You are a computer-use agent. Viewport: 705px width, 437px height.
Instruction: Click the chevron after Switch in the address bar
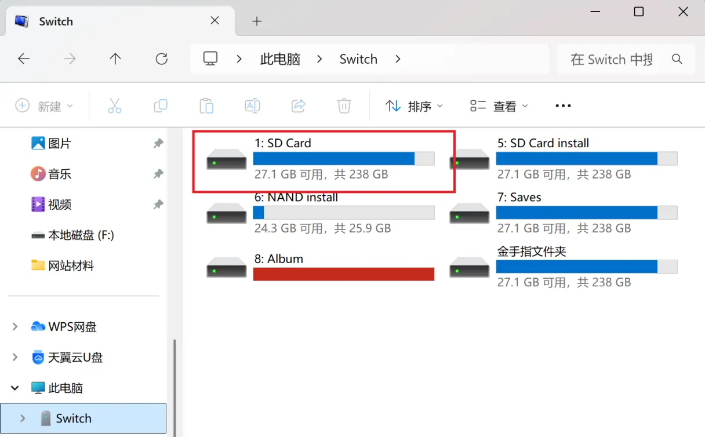[398, 59]
